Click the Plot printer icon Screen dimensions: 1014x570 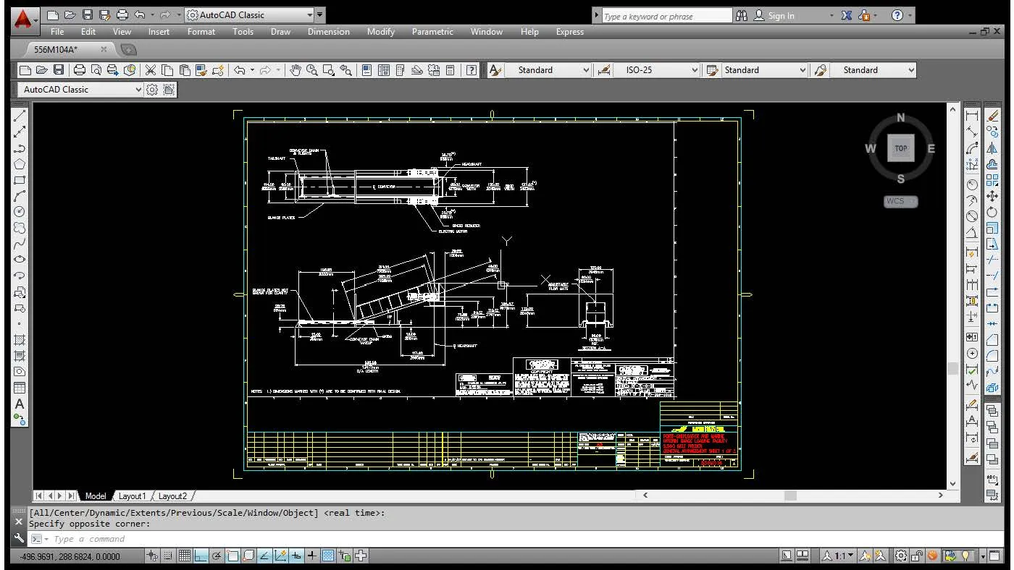(x=80, y=70)
